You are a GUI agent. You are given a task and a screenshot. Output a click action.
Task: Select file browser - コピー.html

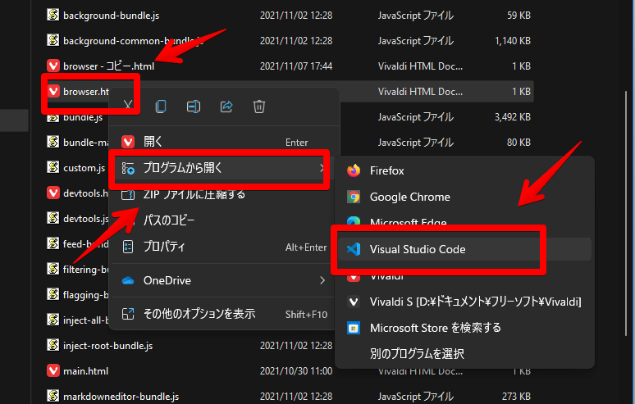click(108, 66)
